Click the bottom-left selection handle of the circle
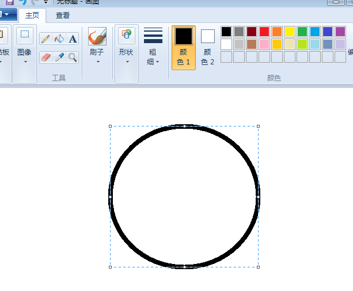Screen dimensions: 353x291 (x=111, y=267)
